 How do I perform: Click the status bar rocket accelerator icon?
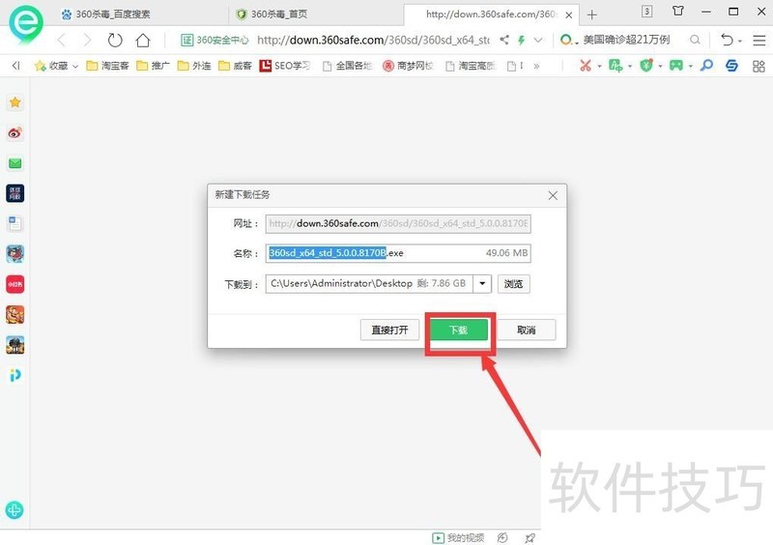[x=530, y=537]
